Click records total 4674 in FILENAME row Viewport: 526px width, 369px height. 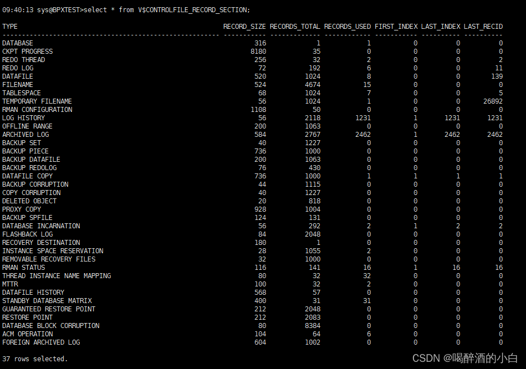[313, 85]
